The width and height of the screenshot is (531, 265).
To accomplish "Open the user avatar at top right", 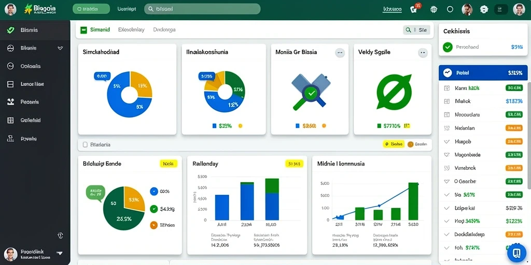I will tap(519, 9).
